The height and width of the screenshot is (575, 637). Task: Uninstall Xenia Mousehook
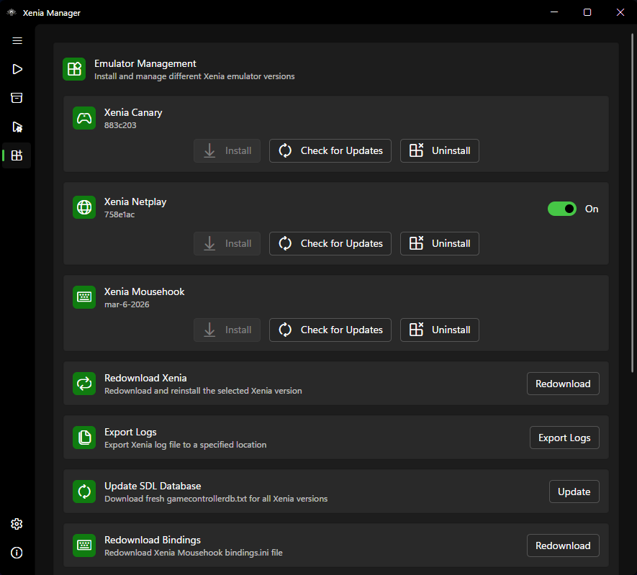440,330
